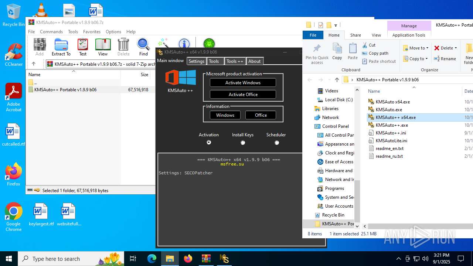Open the WinRAR Commands menu

point(51,32)
